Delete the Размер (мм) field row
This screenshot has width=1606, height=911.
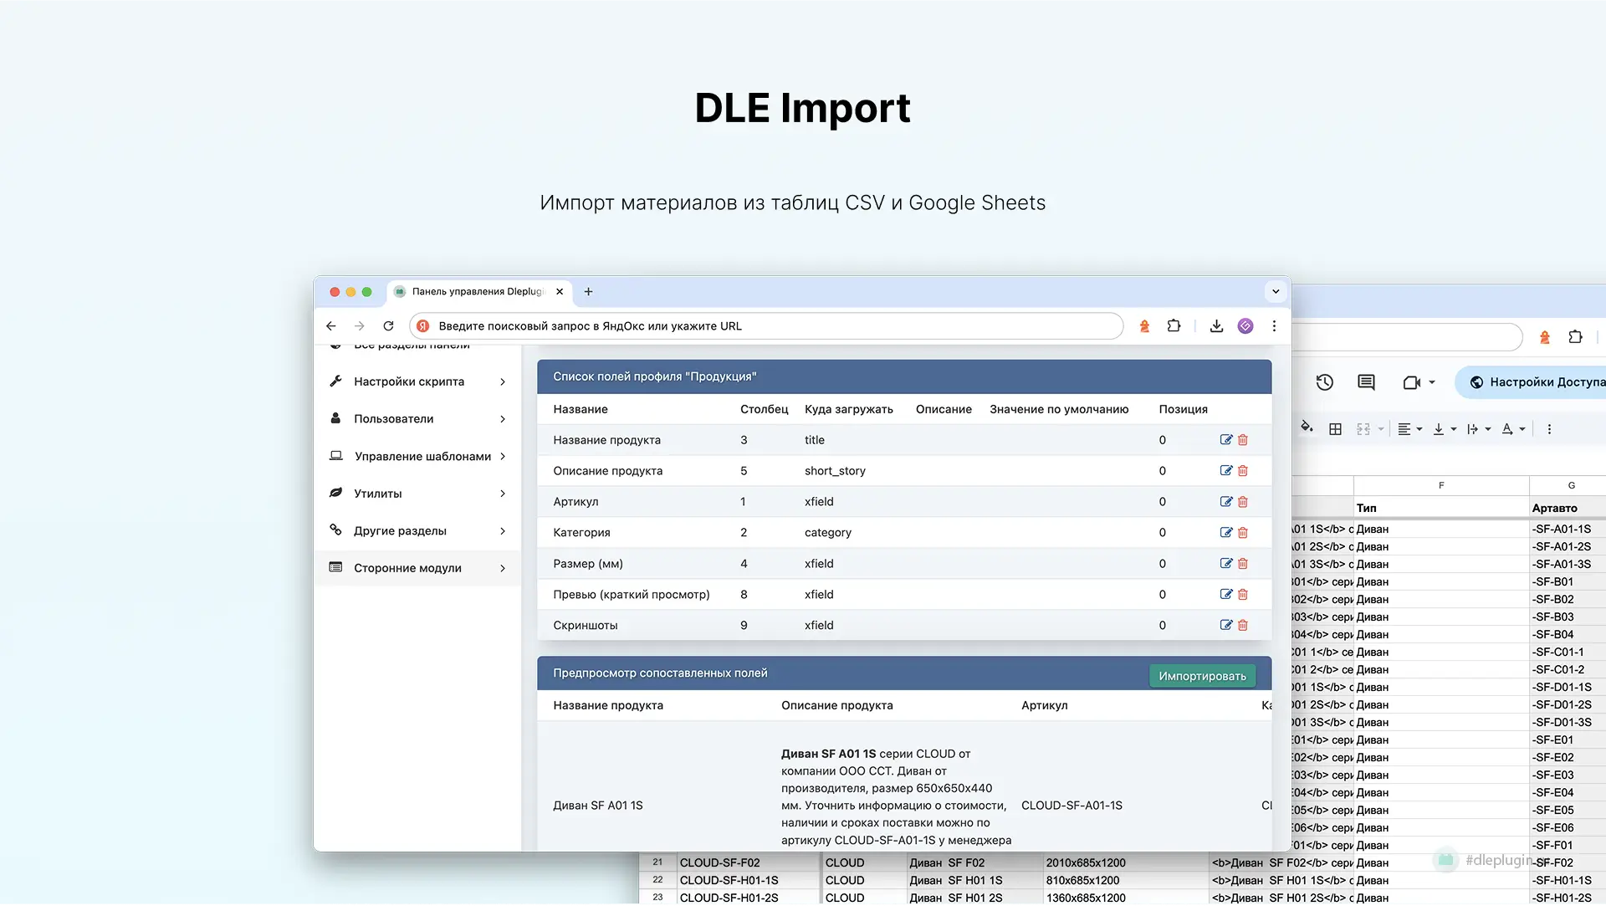(x=1243, y=564)
